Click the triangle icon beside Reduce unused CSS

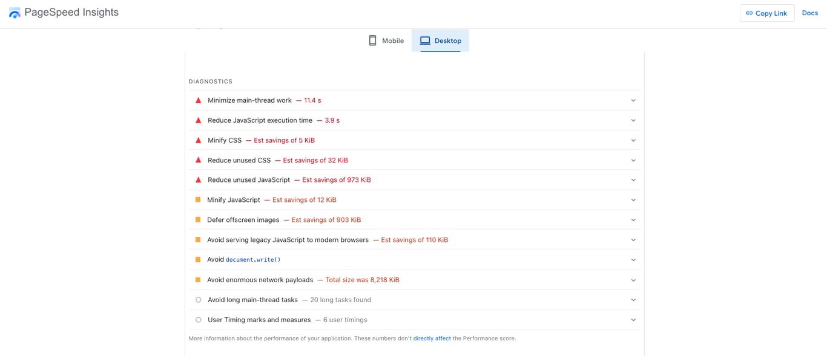[x=198, y=160]
